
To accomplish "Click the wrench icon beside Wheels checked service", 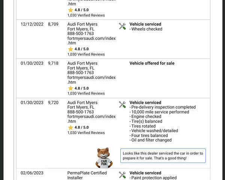I will [x=122, y=26].
